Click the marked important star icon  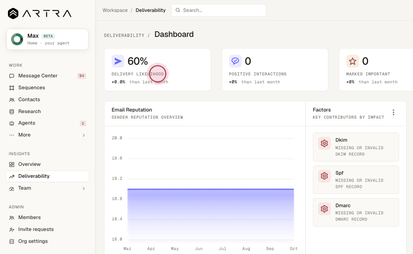click(352, 61)
